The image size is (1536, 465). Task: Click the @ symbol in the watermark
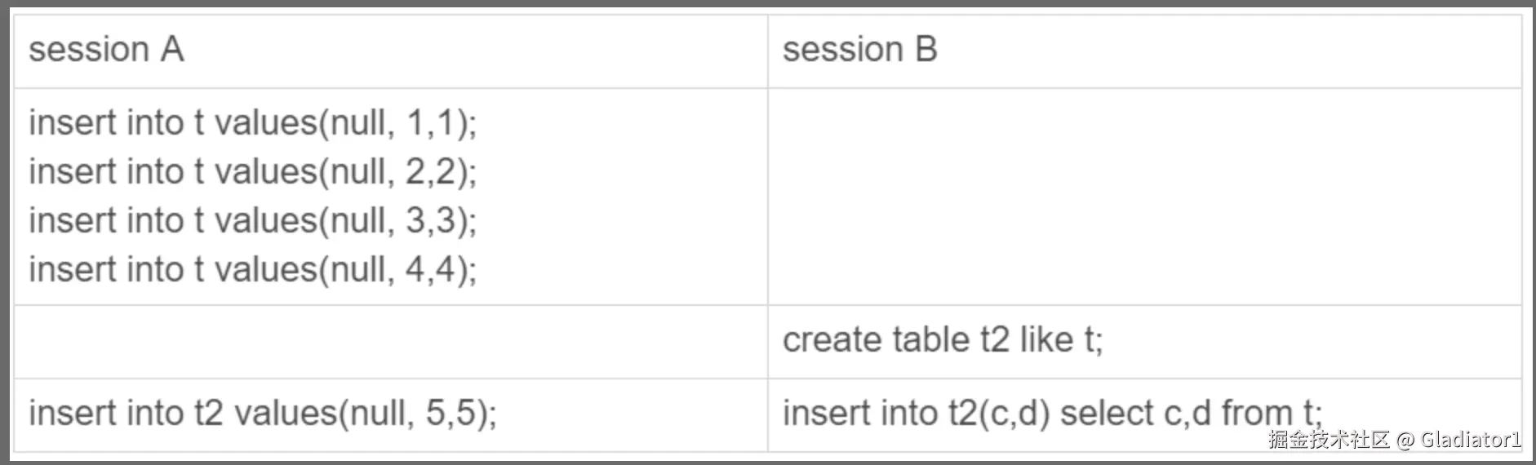[x=1405, y=441]
